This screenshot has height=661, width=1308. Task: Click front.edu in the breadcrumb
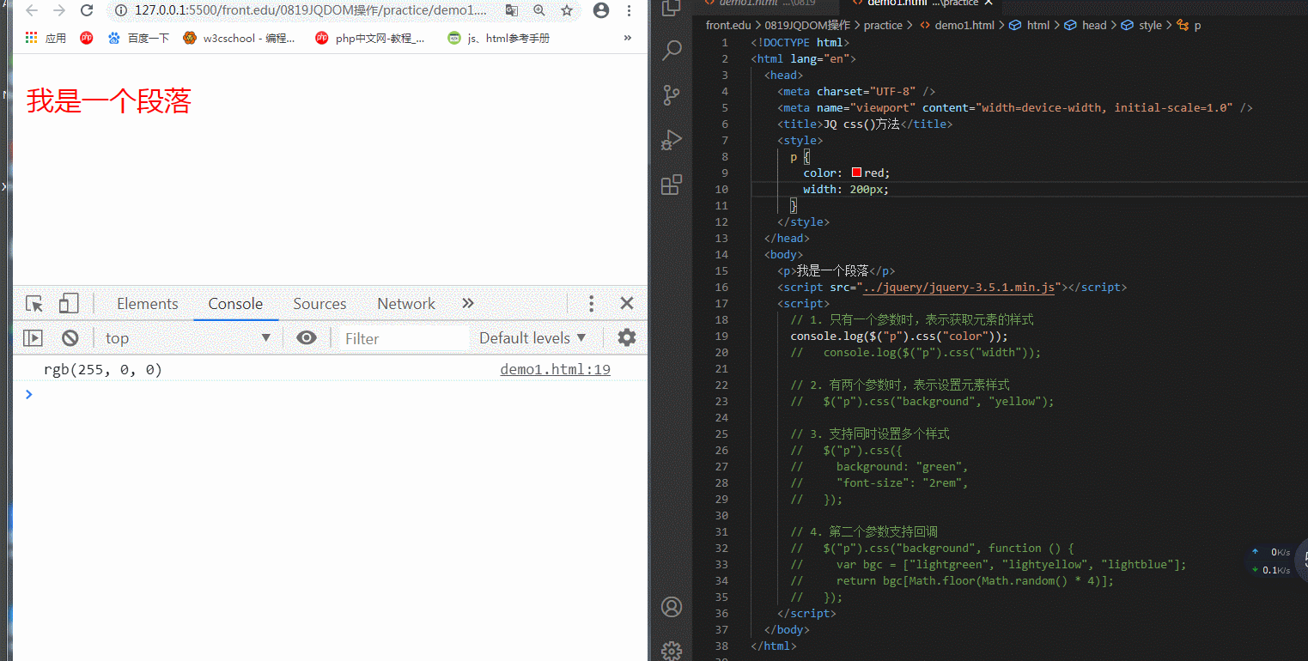(728, 25)
